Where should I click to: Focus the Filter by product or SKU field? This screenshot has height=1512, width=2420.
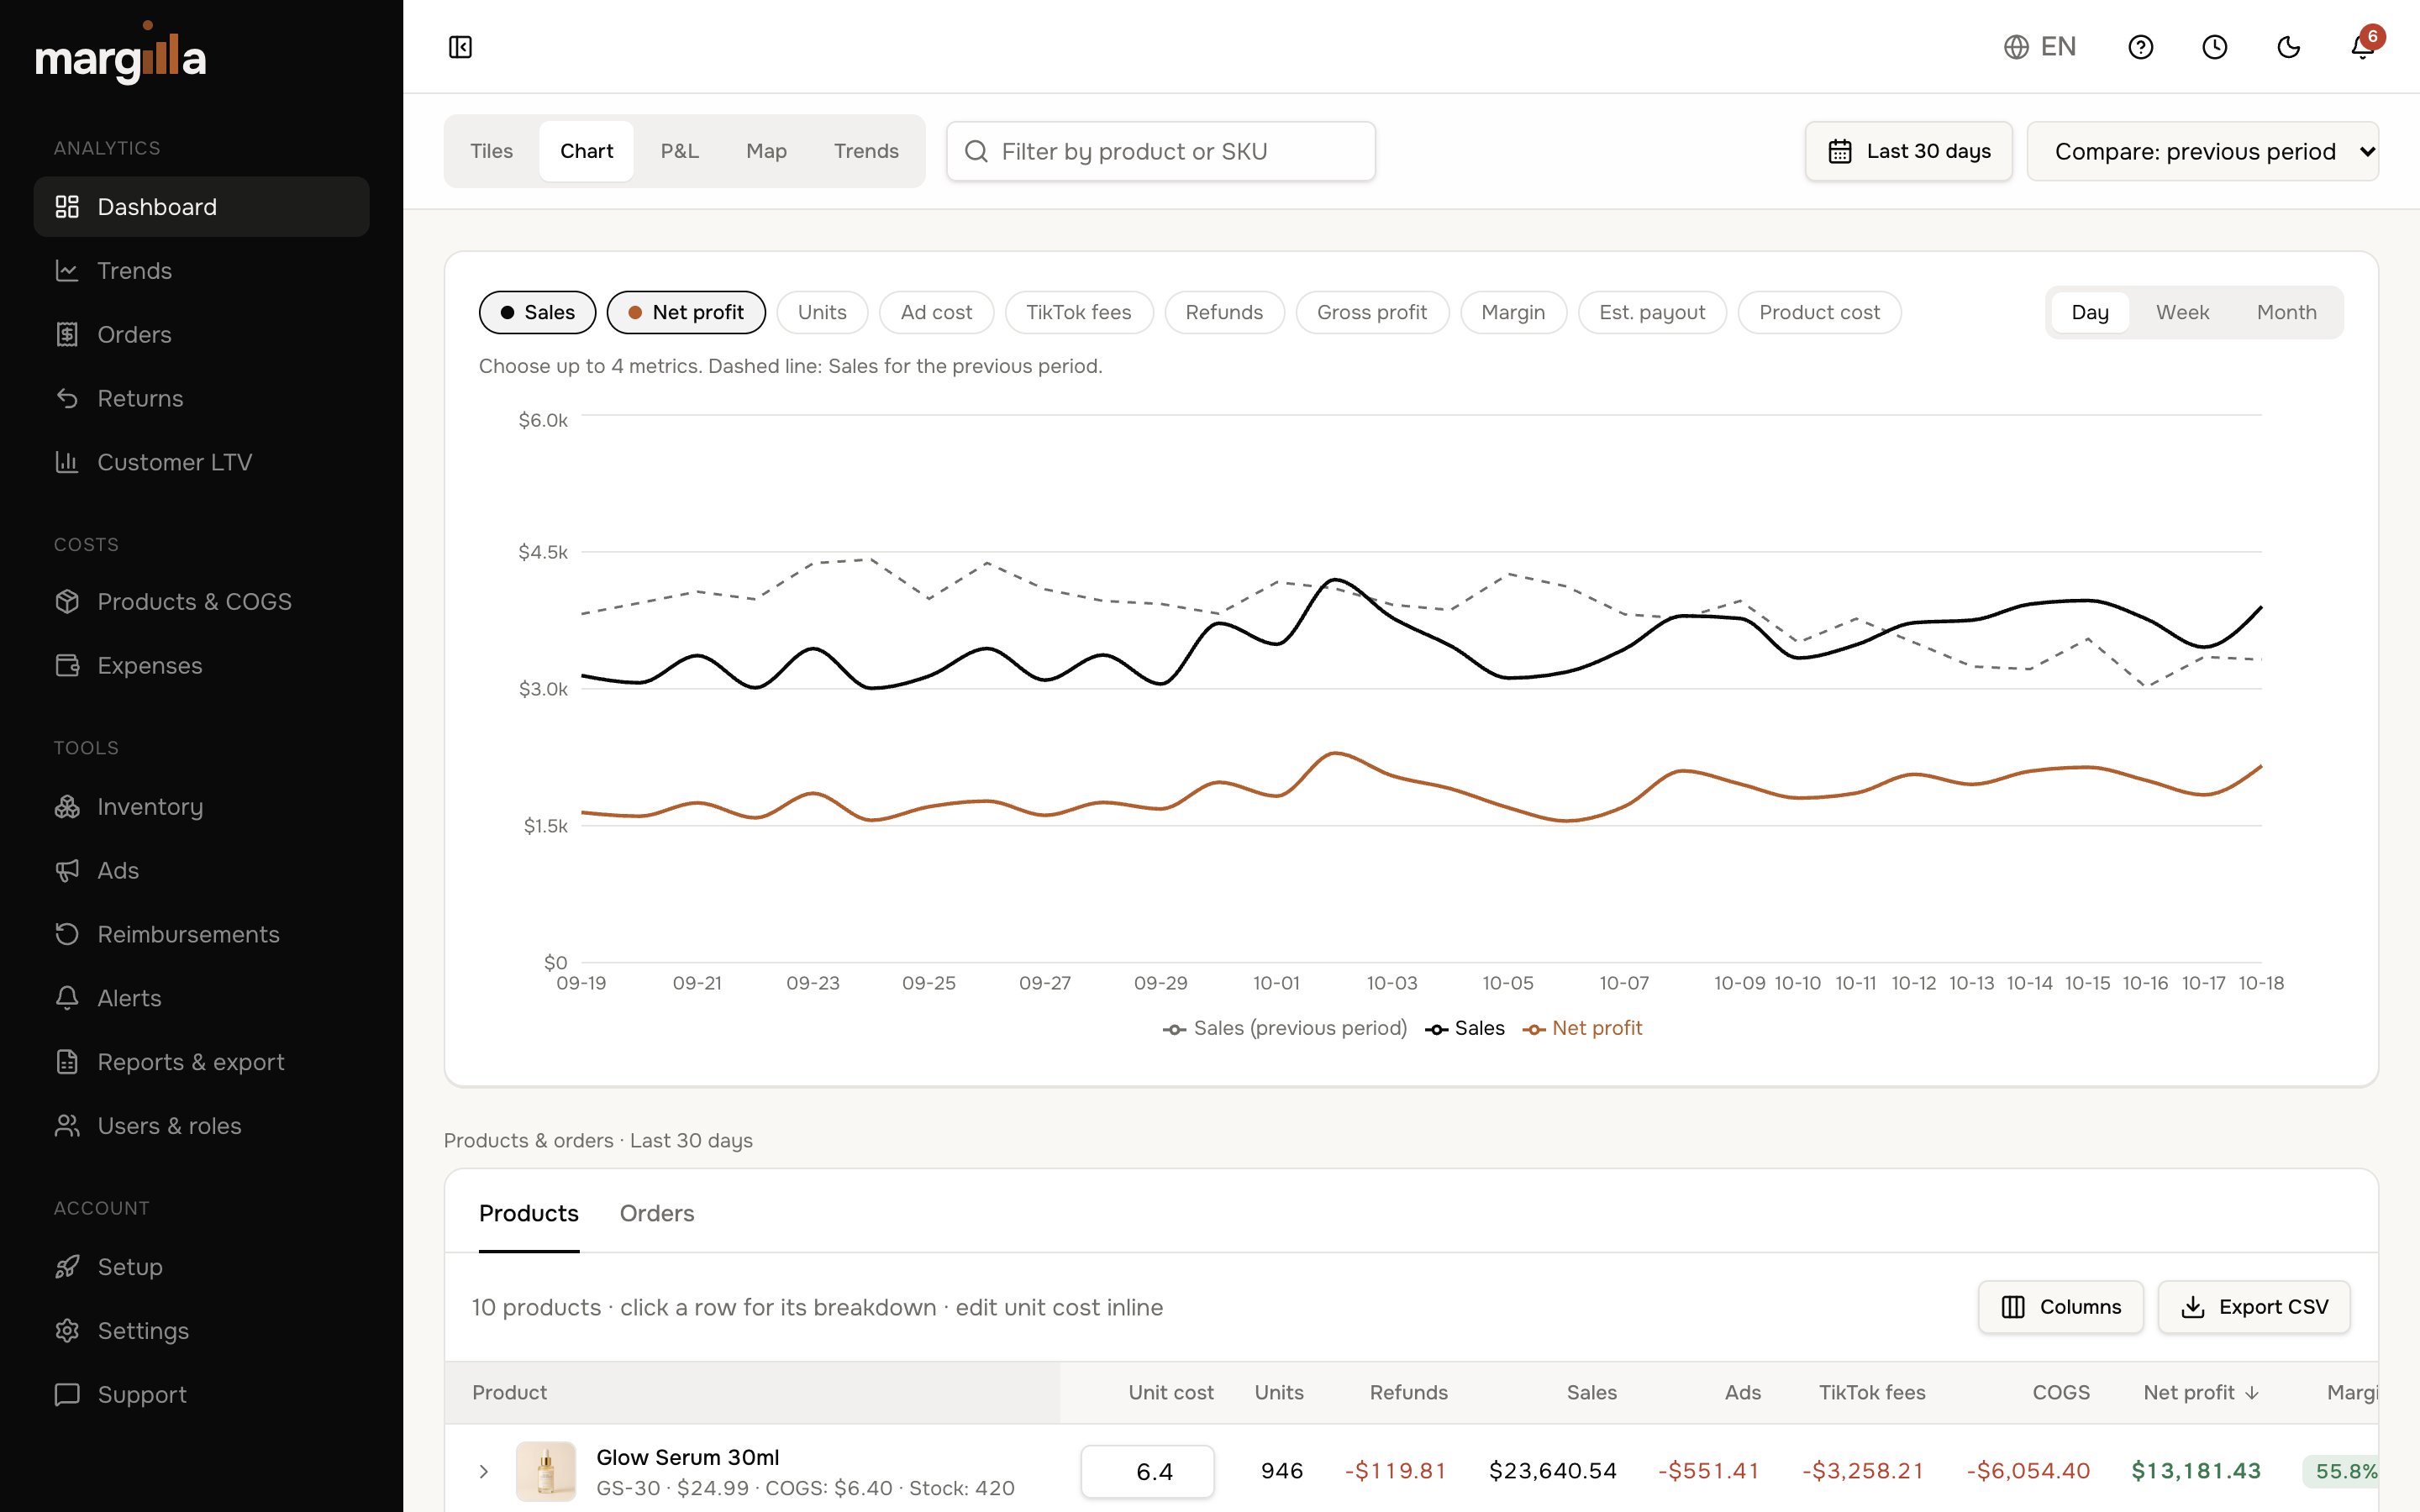click(x=1160, y=151)
